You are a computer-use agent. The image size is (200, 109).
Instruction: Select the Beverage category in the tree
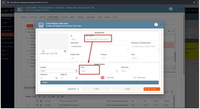31,29
